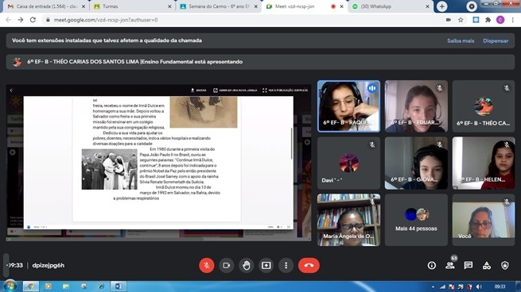Click the blue extension icon beside the star

[x=476, y=20]
